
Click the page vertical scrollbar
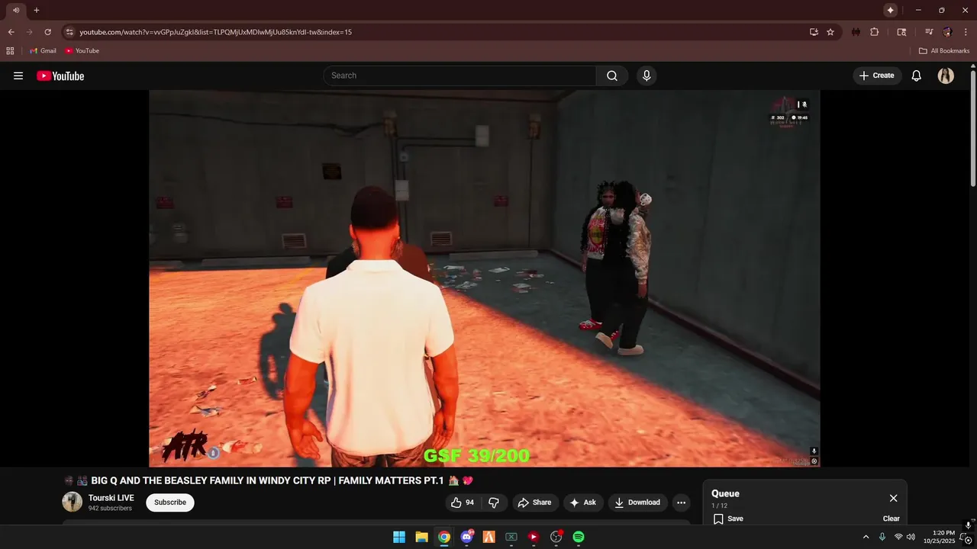(x=973, y=128)
